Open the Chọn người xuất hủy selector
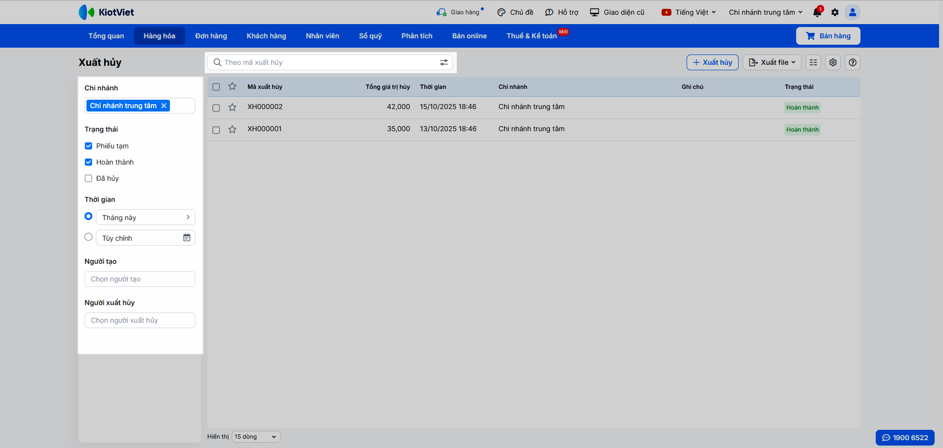 [x=140, y=320]
